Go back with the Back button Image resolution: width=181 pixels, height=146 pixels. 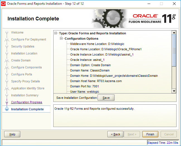[x=115, y=134]
